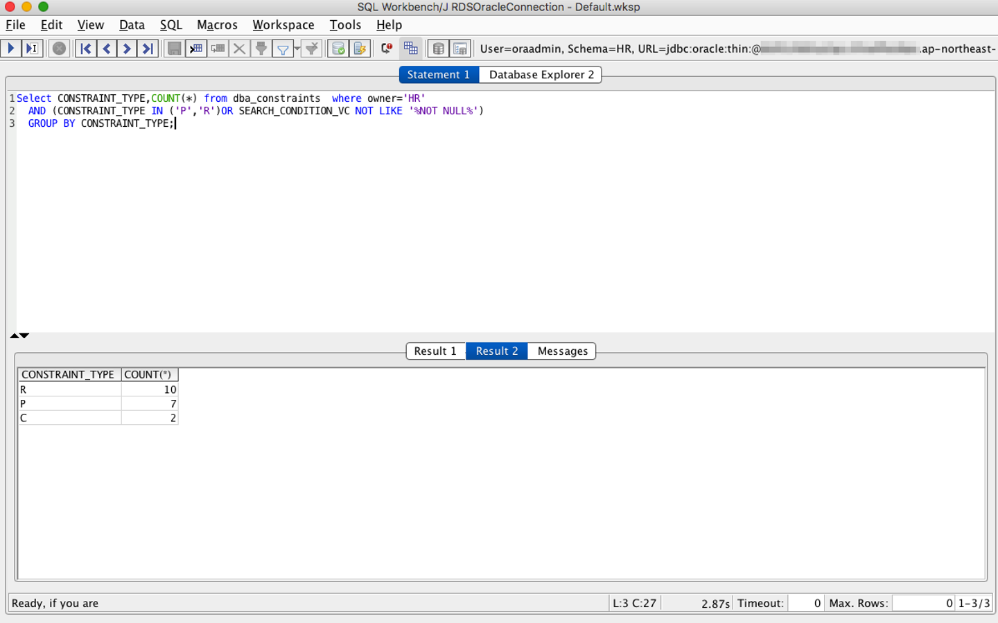
Task: Jump to the last statement in history
Action: coord(148,49)
